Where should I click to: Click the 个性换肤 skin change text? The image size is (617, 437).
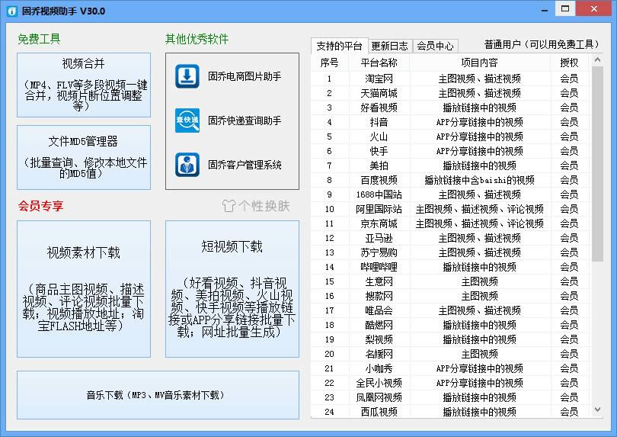(264, 206)
